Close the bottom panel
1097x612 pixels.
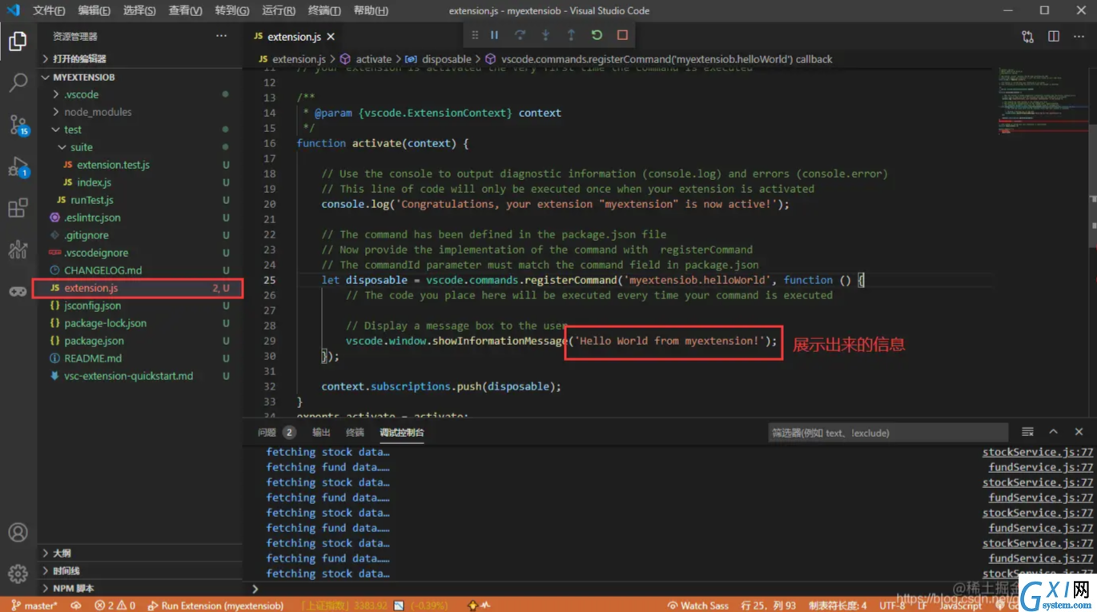[1079, 432]
